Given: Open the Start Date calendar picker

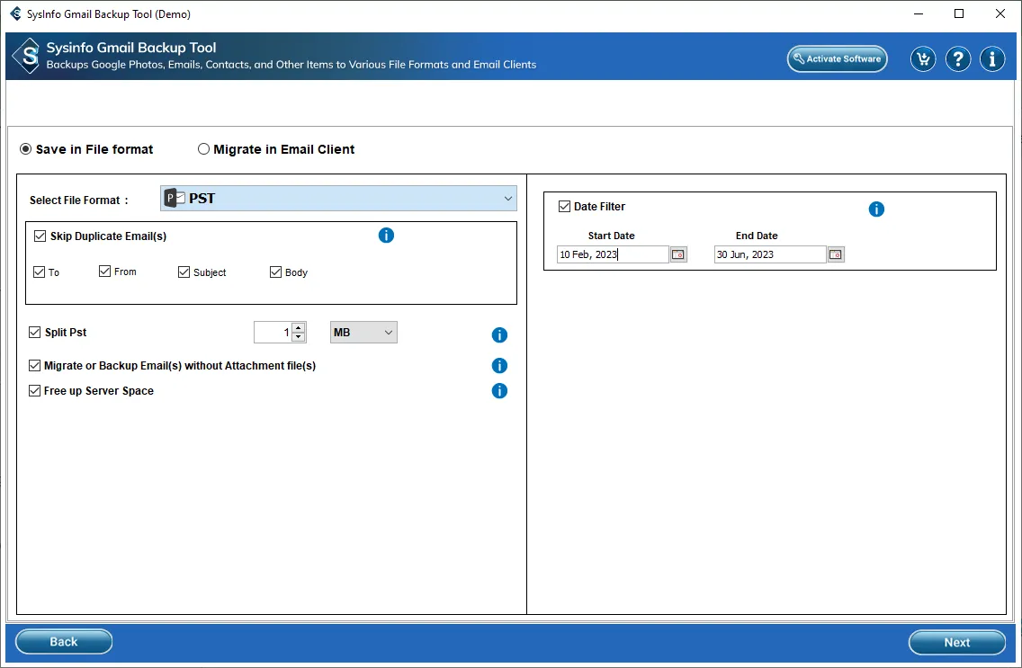Looking at the screenshot, I should (x=678, y=254).
